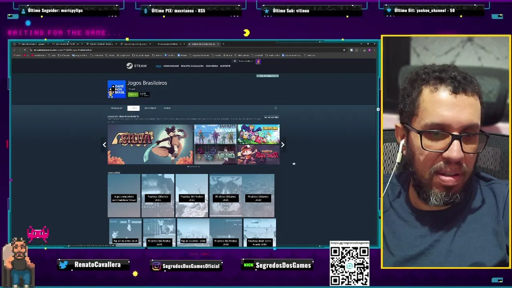Open the COMUNIDADE menu
The image size is (512, 288).
(x=171, y=66)
